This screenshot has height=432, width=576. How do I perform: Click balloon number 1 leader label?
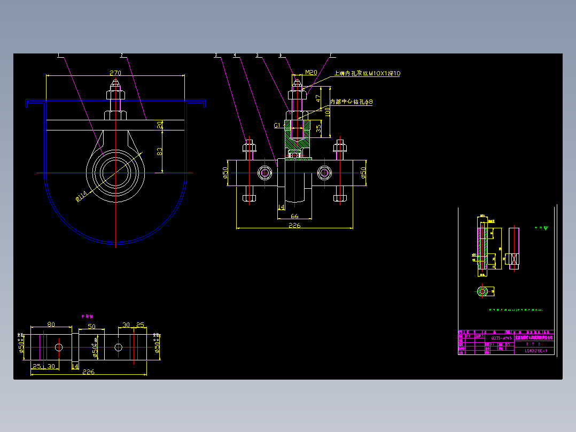click(58, 55)
